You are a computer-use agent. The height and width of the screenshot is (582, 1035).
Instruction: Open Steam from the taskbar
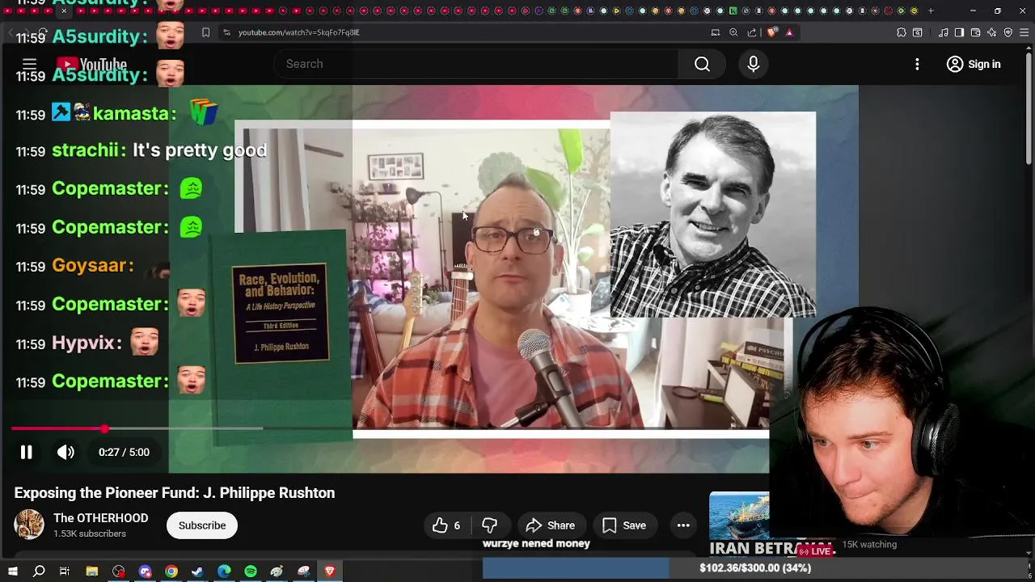point(197,571)
